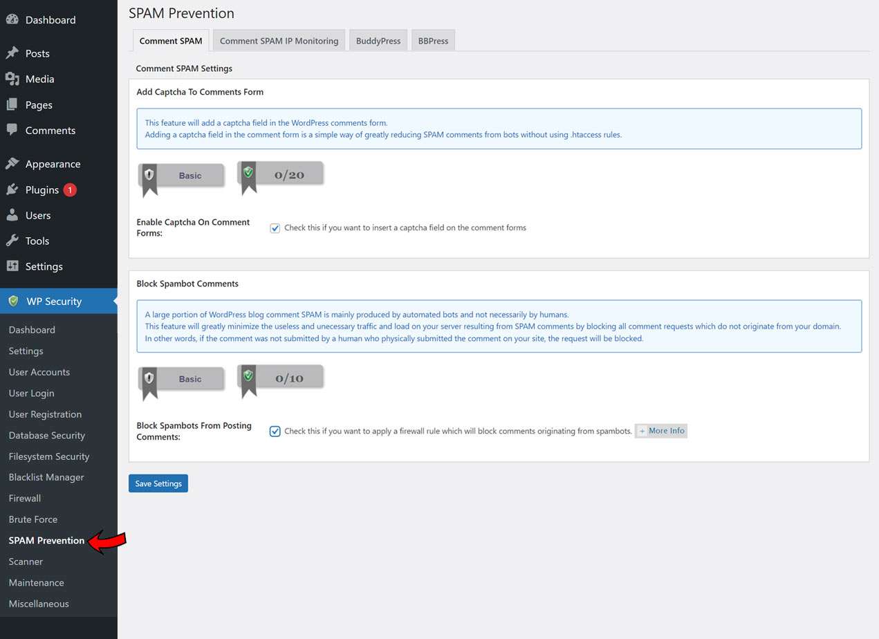Open User Registration submenu
The image size is (879, 639).
click(x=46, y=414)
